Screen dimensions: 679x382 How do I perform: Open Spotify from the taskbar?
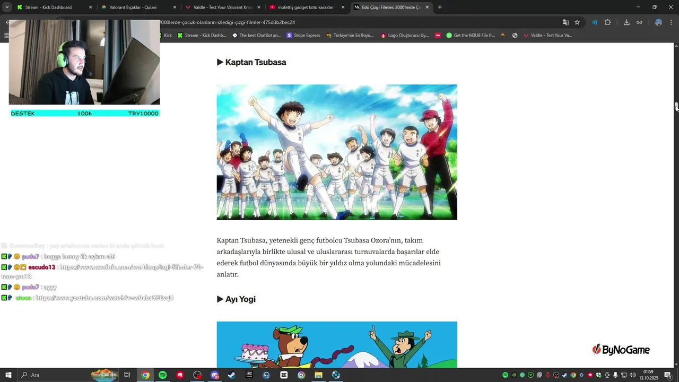point(163,375)
